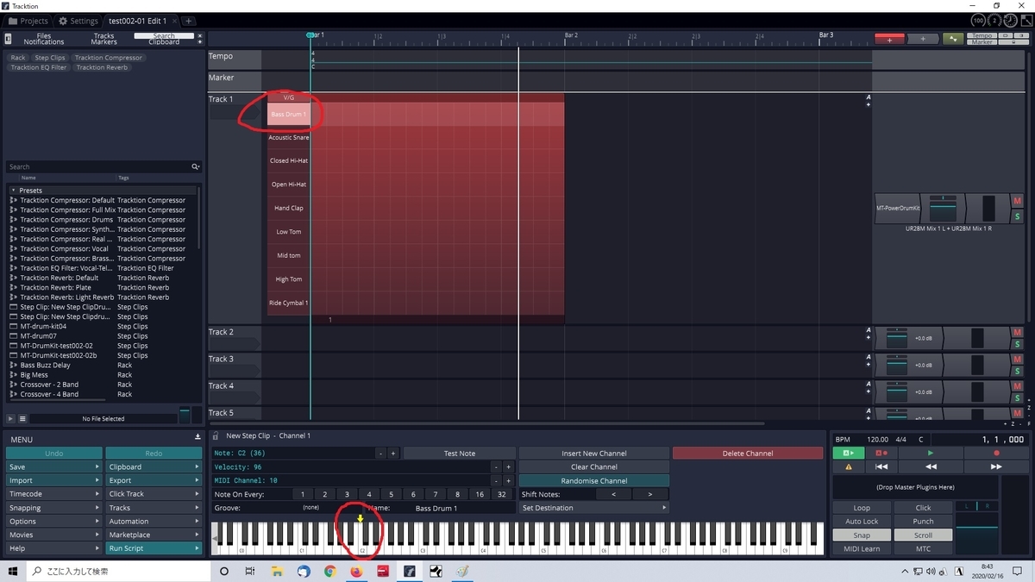The height and width of the screenshot is (582, 1035).
Task: Mute Track 2 with the M button
Action: (x=1018, y=332)
